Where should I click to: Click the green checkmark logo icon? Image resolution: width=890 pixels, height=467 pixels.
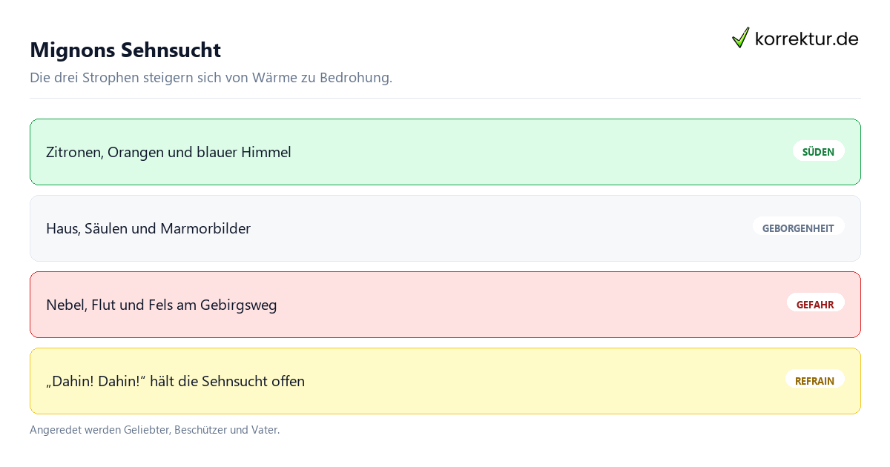(x=740, y=38)
